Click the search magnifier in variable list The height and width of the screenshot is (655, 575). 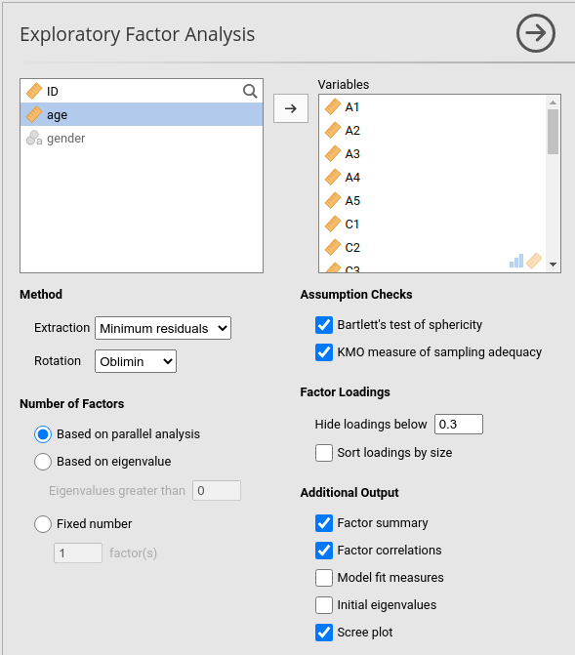(x=250, y=91)
